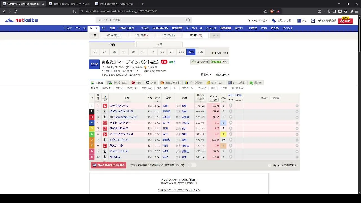
Task: Select race 12R
Action: (x=201, y=52)
